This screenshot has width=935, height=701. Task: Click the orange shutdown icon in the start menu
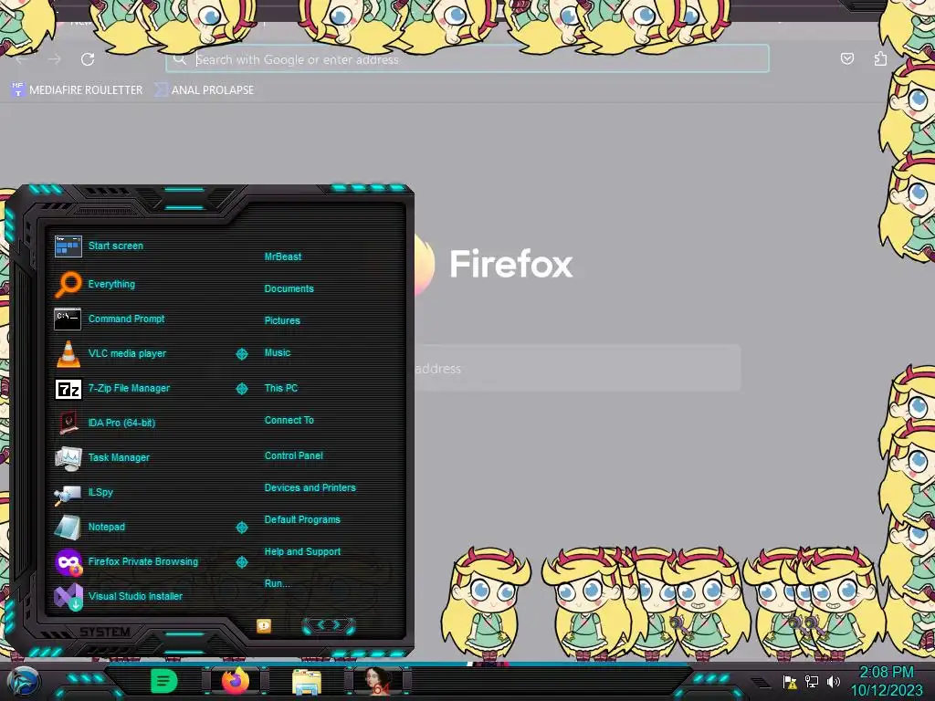coord(264,626)
